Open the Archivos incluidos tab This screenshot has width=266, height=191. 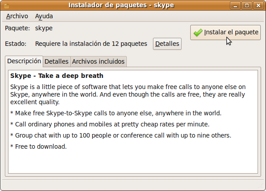[x=98, y=61]
